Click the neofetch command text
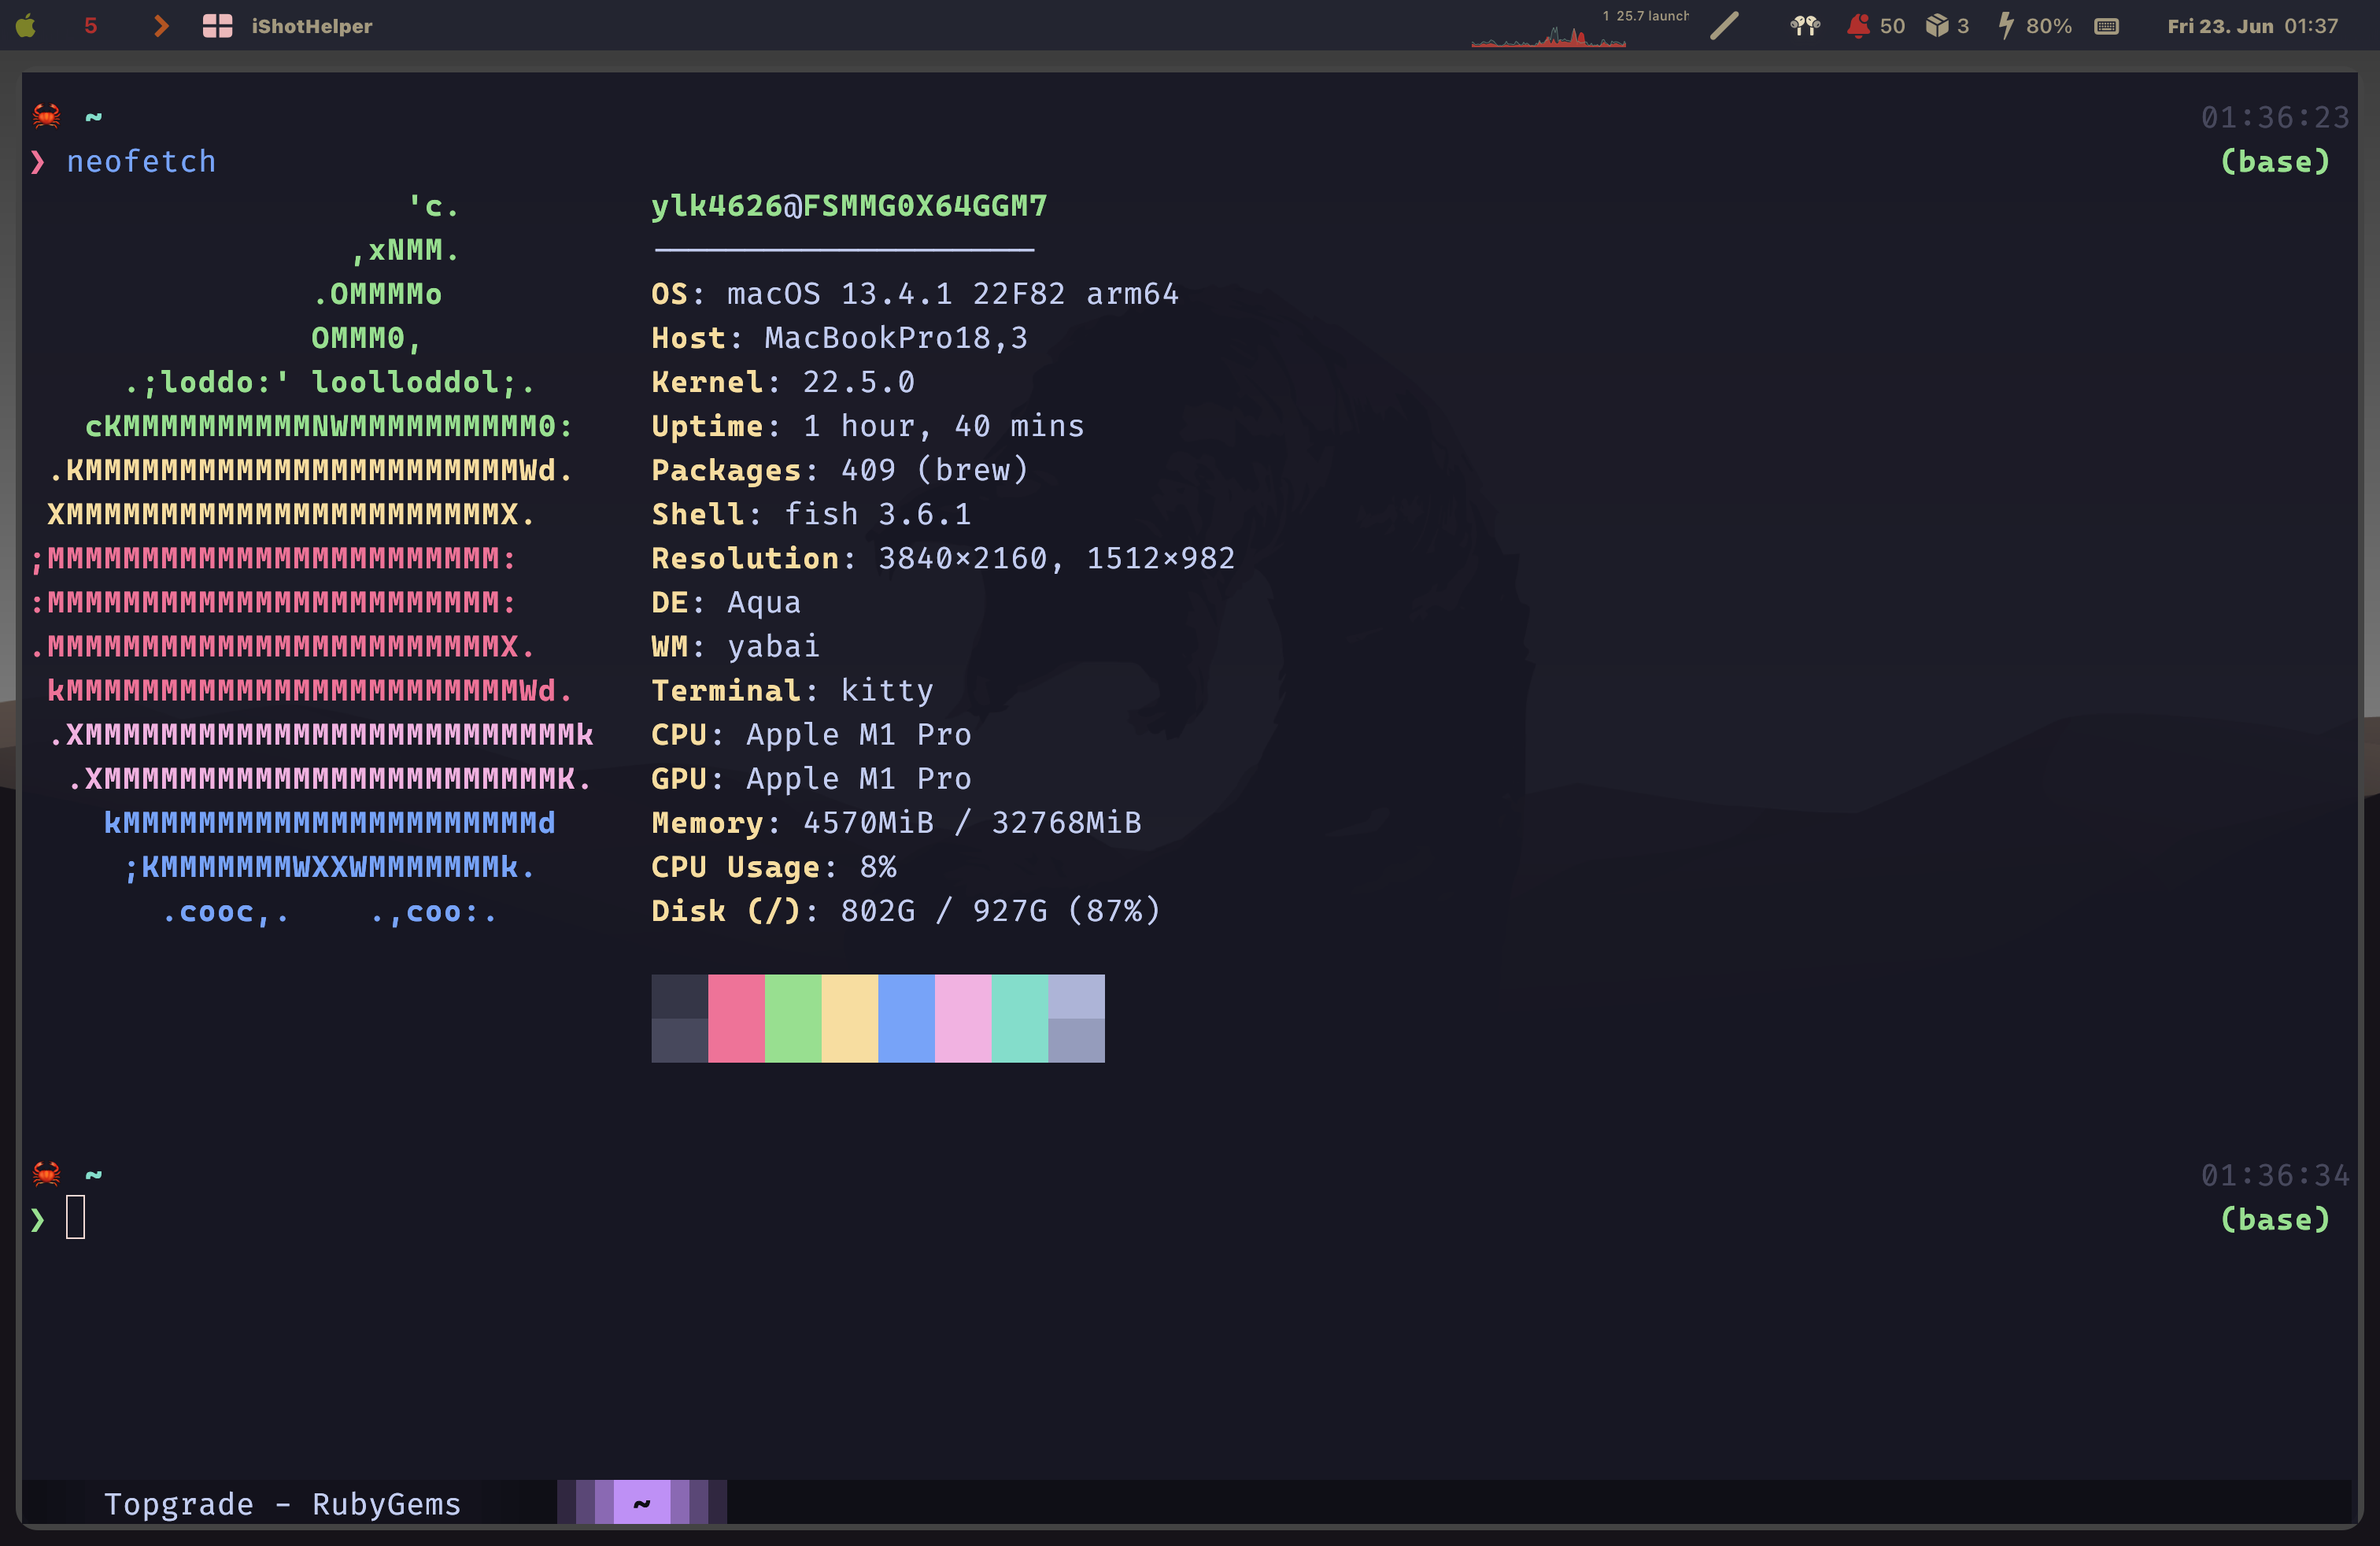This screenshot has width=2380, height=1546. pyautogui.click(x=141, y=162)
